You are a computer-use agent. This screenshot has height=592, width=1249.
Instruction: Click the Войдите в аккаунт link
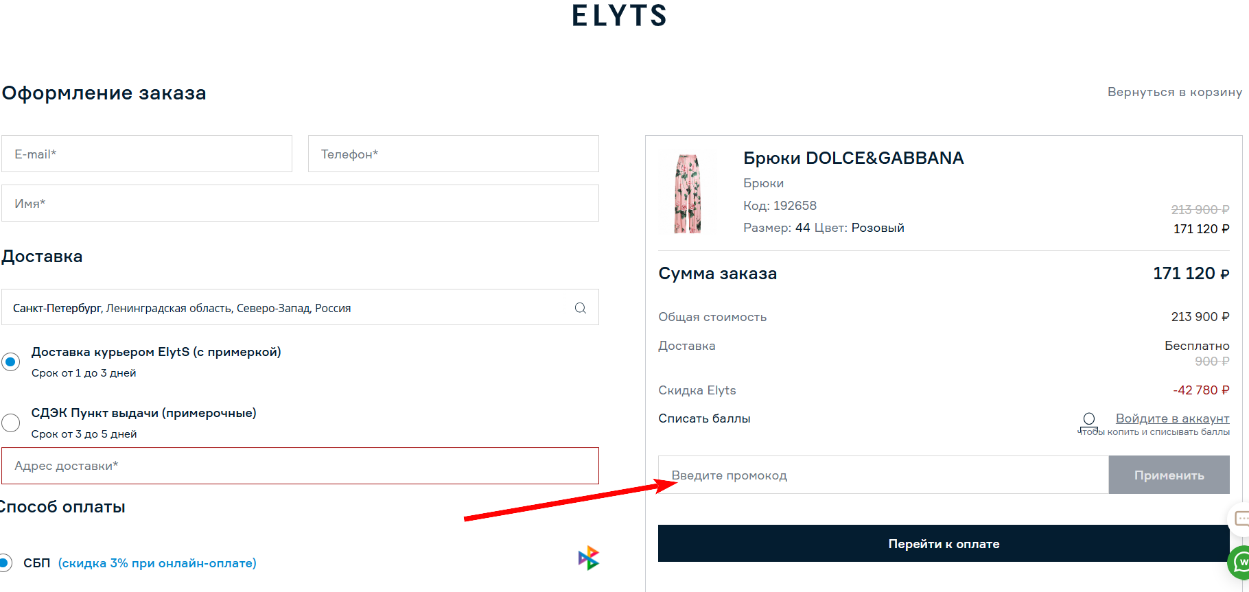click(x=1172, y=418)
